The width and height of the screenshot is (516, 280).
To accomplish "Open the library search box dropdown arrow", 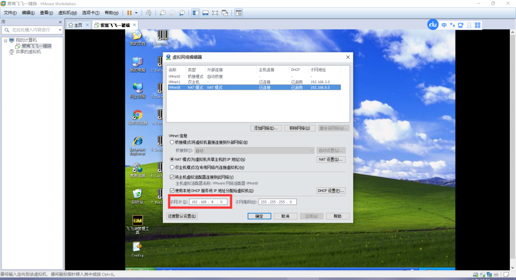I will (60, 30).
